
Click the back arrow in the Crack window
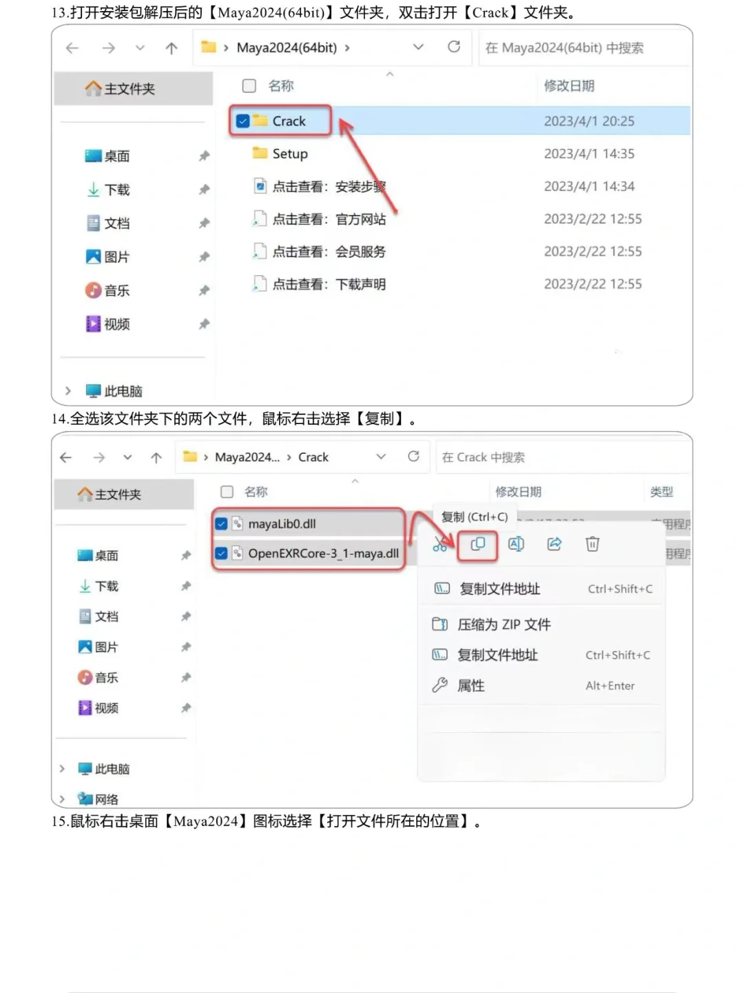click(x=65, y=457)
